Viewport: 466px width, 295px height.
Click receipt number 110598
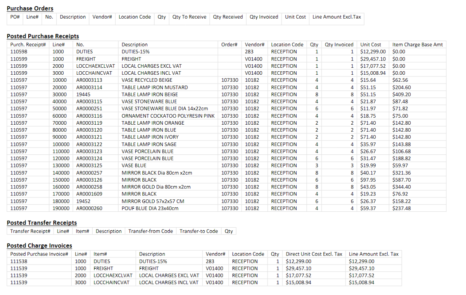click(x=19, y=51)
